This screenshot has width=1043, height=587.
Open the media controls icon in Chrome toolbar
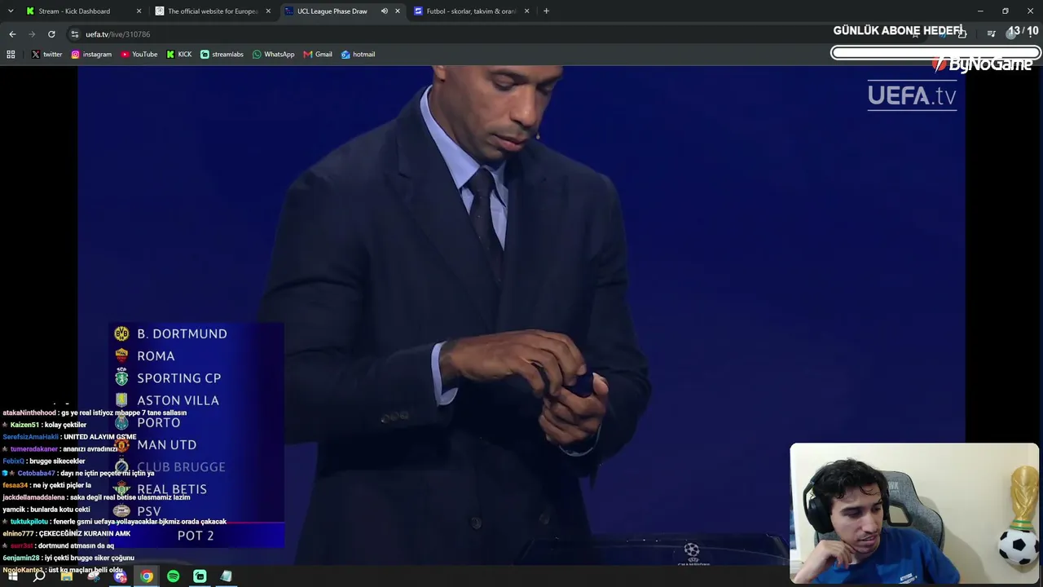pyautogui.click(x=991, y=33)
